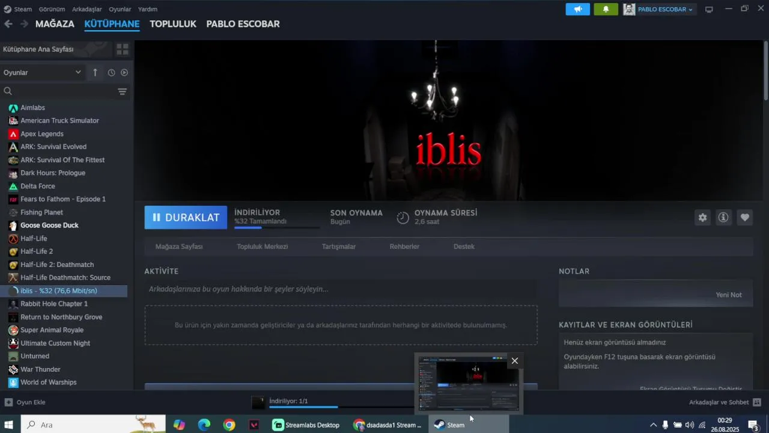Viewport: 769px width, 433px height.
Task: Open the Windows Start menu
Action: [x=9, y=425]
